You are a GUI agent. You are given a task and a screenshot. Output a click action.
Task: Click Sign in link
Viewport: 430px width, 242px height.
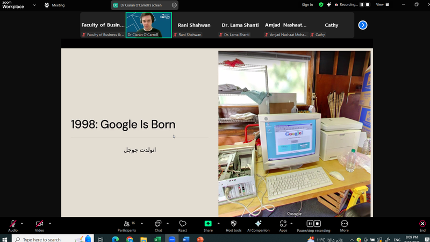307,5
